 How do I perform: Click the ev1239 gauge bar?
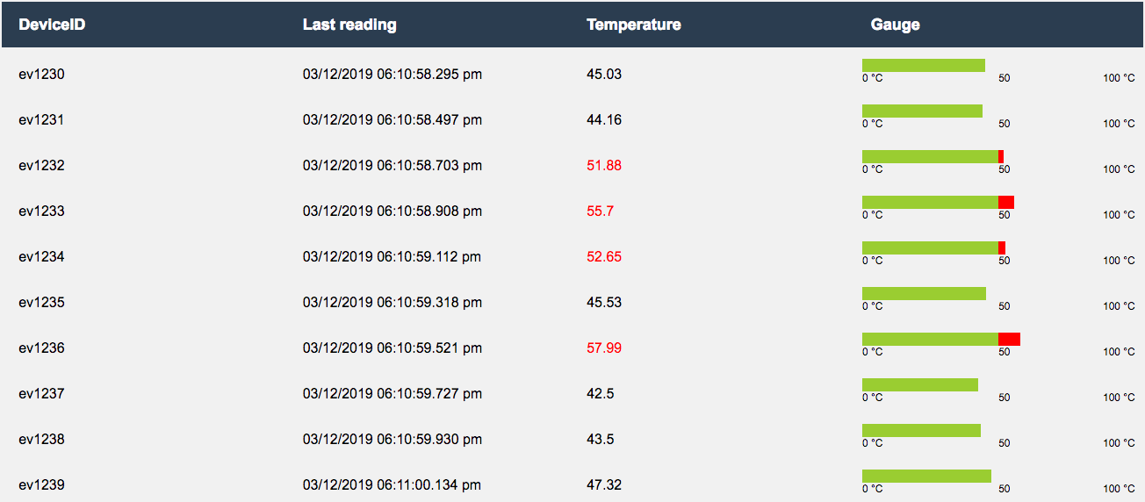[926, 476]
